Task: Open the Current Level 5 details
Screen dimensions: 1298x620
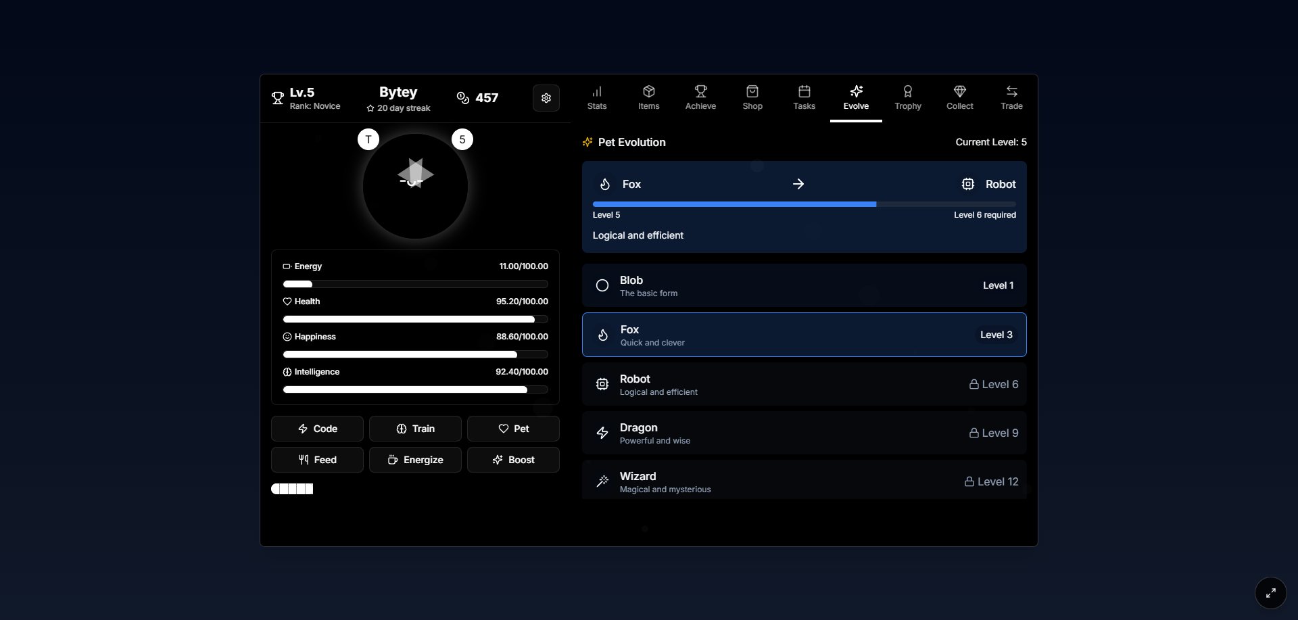Action: click(991, 142)
